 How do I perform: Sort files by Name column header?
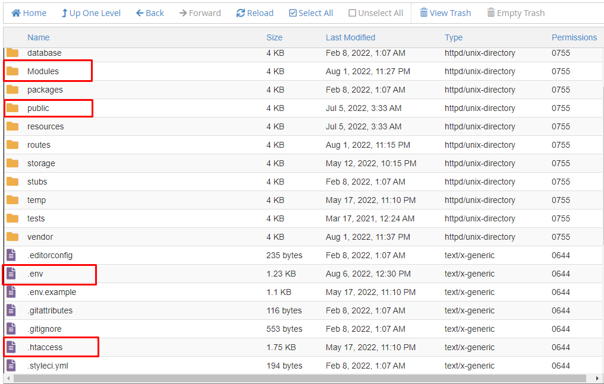click(39, 37)
